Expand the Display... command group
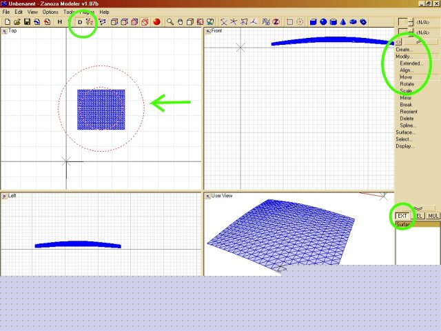The image size is (441, 331). [404, 146]
